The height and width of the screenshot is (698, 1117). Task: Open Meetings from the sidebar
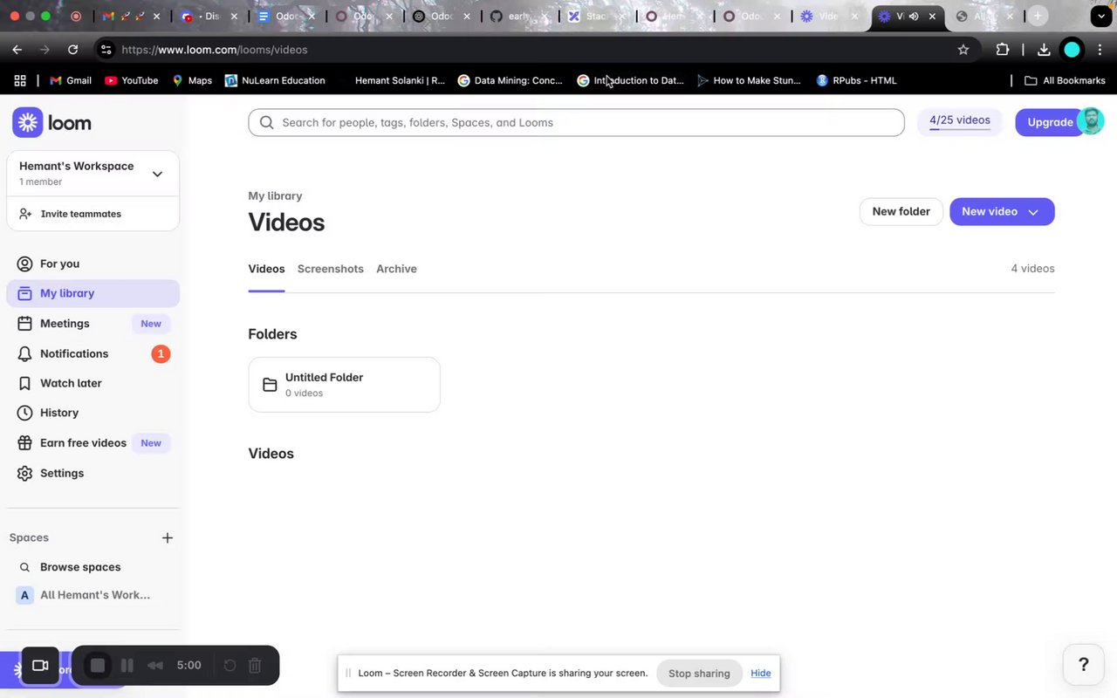tap(65, 324)
